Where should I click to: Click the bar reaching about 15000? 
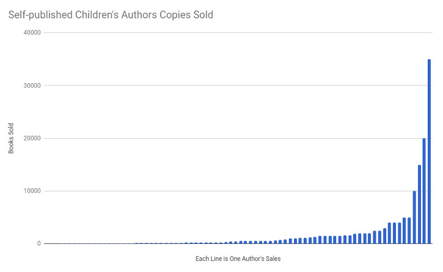coord(419,204)
